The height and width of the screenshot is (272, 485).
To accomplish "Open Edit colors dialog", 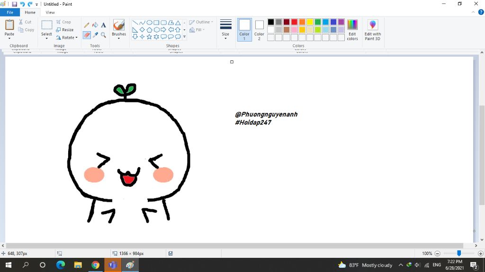I will 352,30.
